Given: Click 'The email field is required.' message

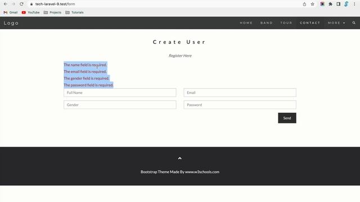Looking at the screenshot, I should click(x=85, y=71).
